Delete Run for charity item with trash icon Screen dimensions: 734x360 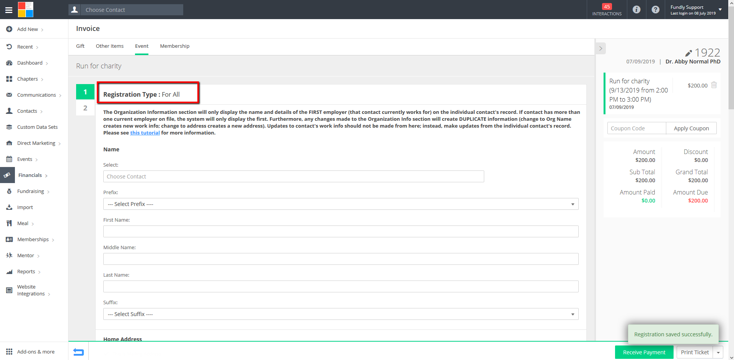click(x=714, y=85)
